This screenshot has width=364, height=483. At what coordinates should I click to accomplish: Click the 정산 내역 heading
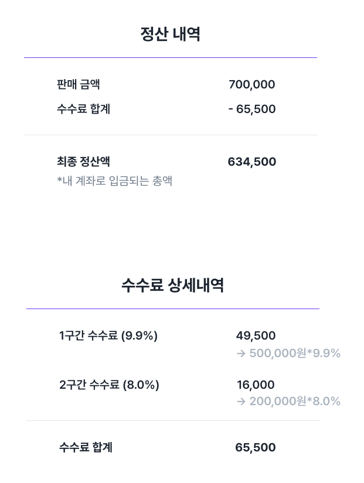171,34
